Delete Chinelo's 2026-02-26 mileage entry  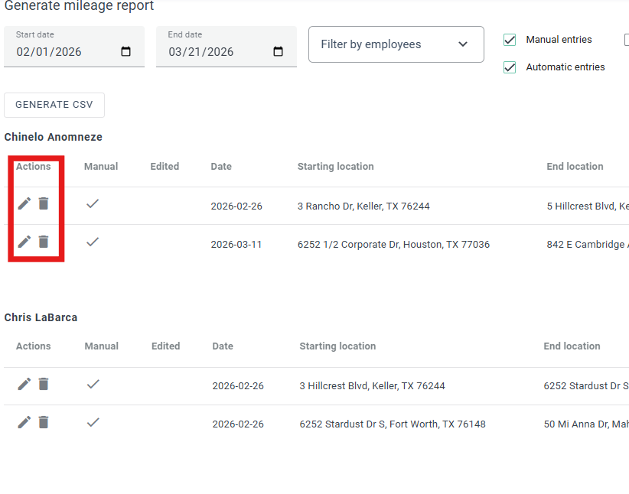(44, 203)
